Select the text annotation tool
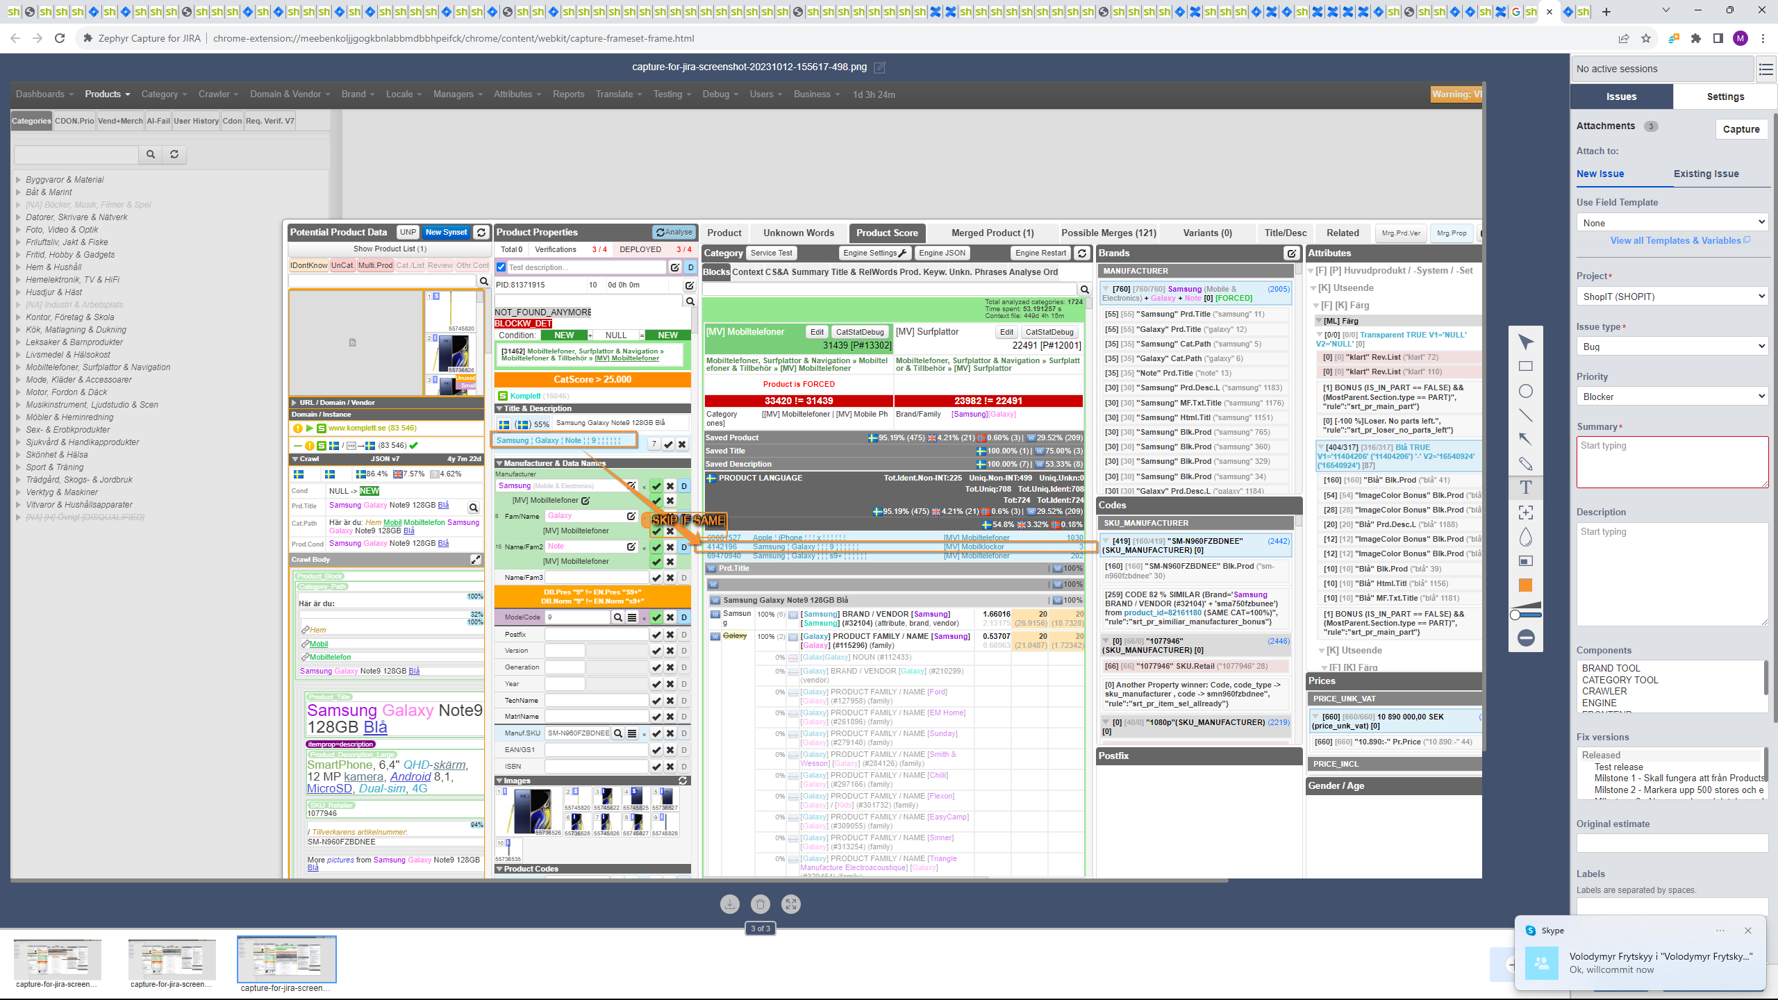 tap(1525, 487)
